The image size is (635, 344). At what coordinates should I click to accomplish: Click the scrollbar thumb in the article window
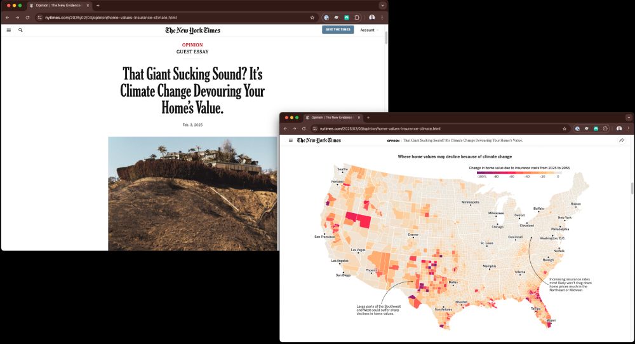[386, 38]
